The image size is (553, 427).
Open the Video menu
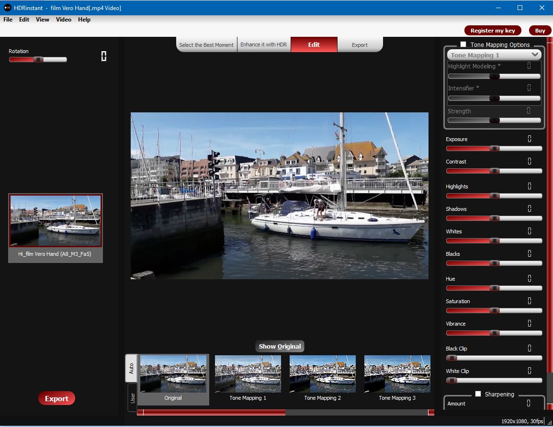63,20
